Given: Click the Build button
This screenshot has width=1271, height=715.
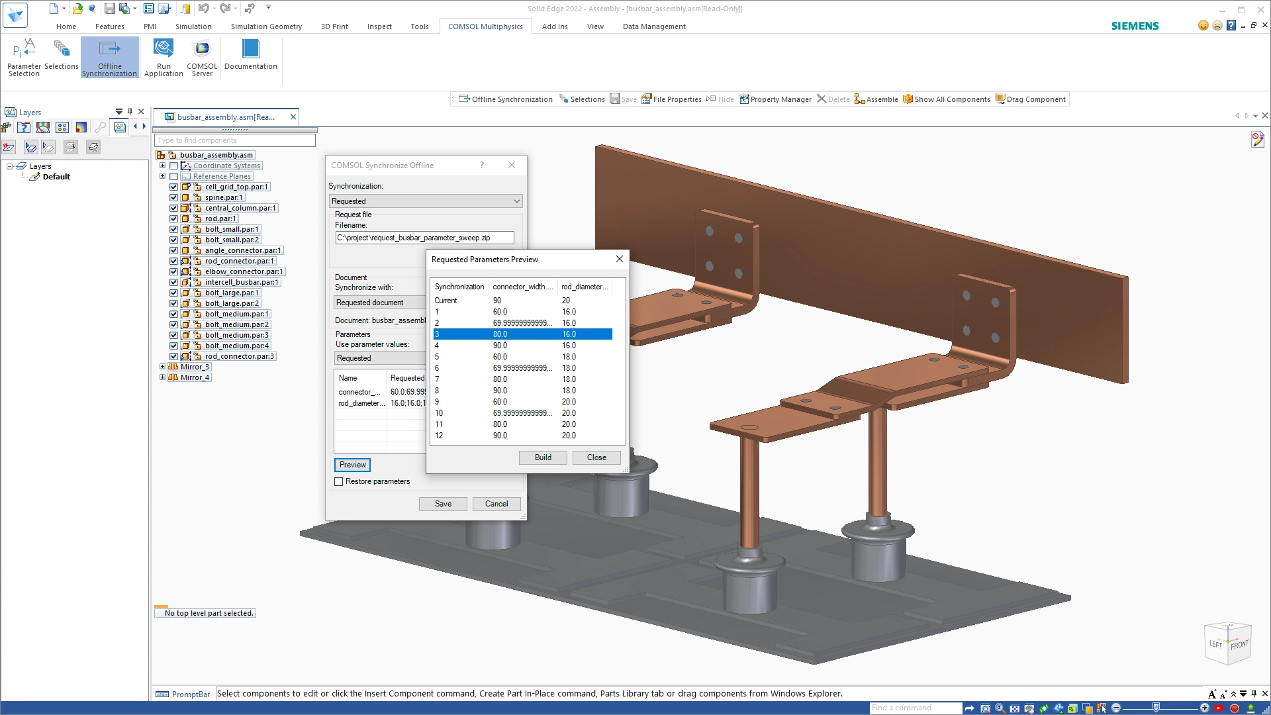Looking at the screenshot, I should click(543, 457).
